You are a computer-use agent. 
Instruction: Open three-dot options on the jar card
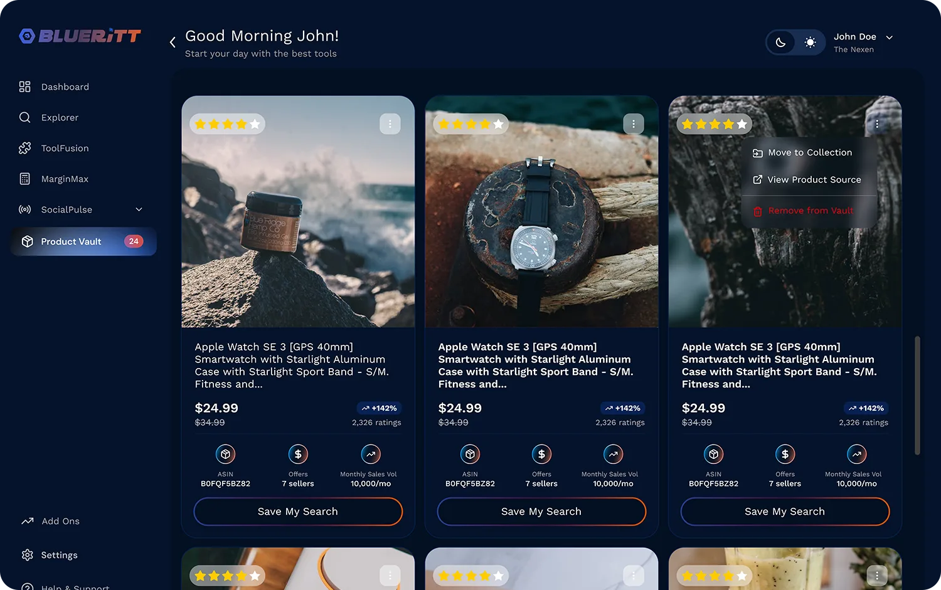click(x=390, y=124)
